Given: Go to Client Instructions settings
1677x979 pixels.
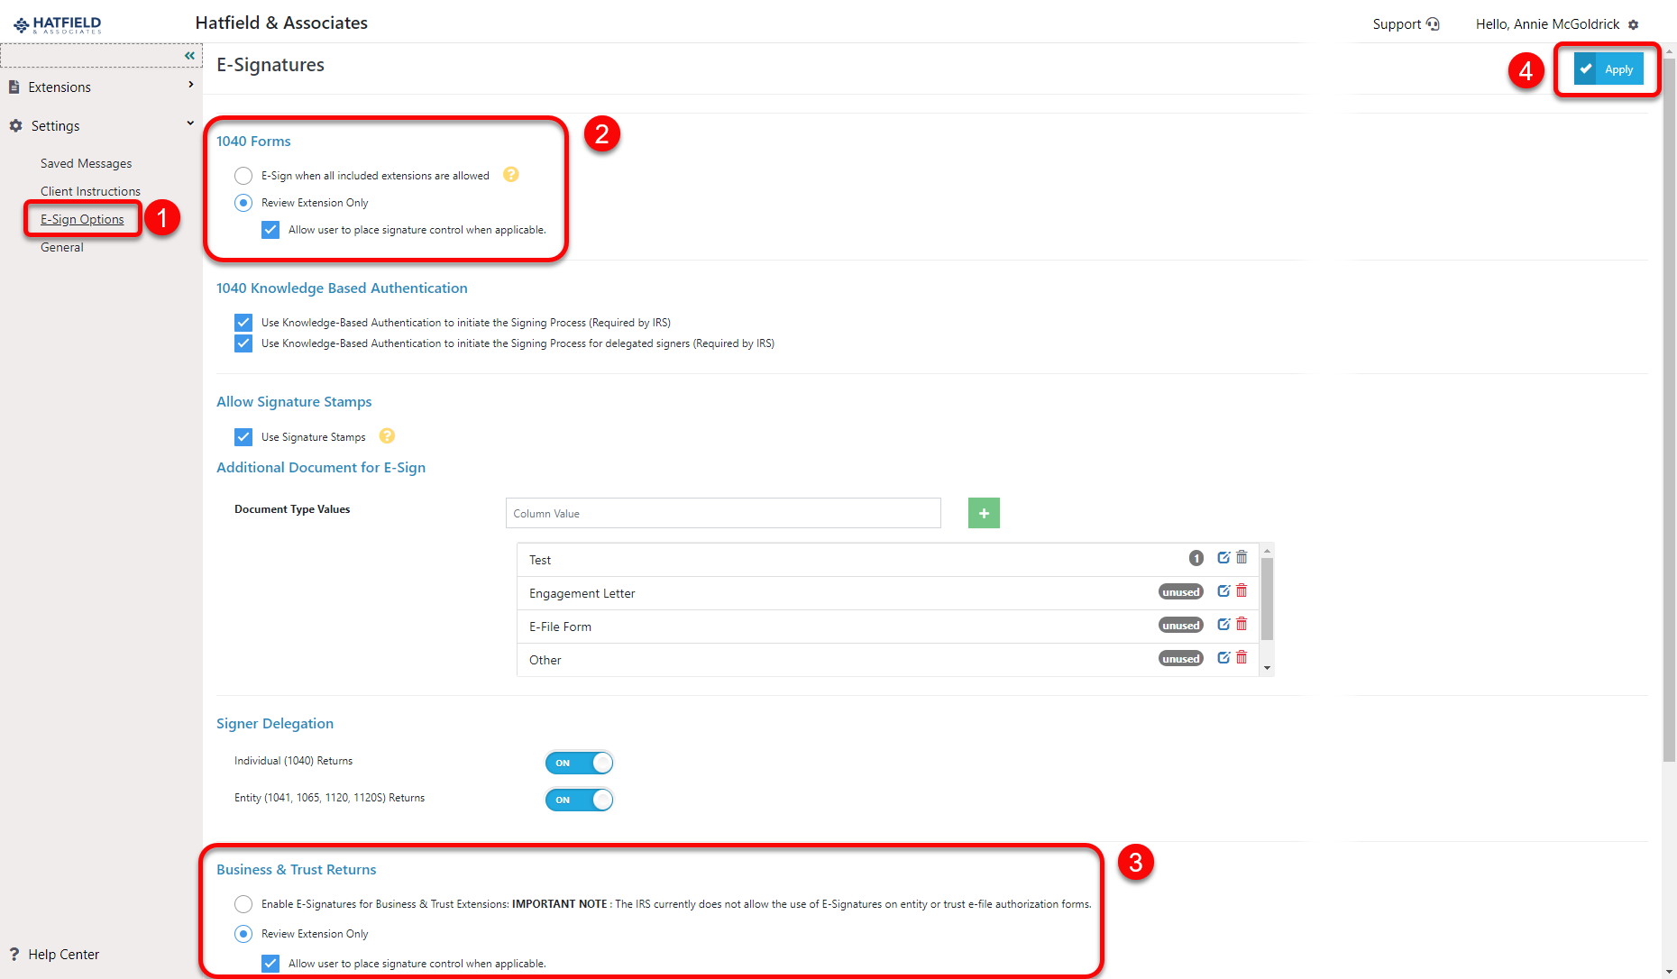Looking at the screenshot, I should (90, 191).
